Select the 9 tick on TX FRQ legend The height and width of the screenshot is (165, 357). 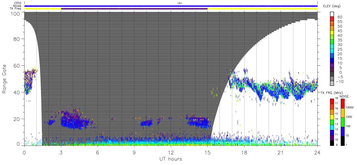click(337, 145)
